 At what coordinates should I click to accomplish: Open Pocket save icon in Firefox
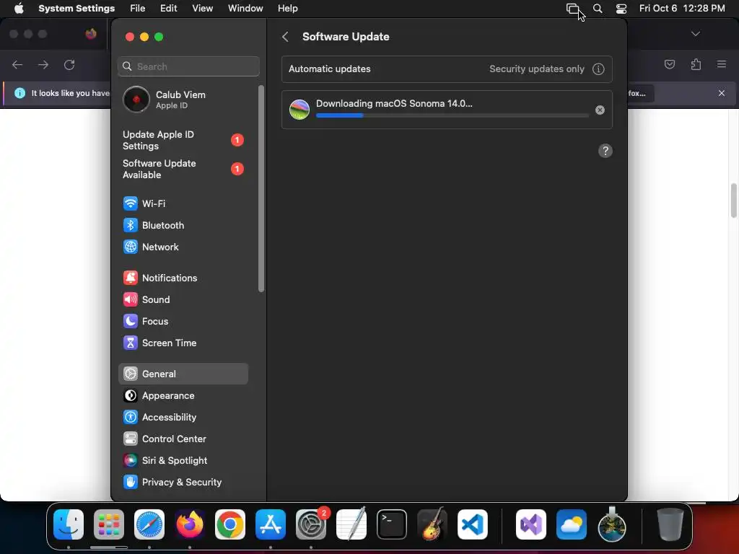pyautogui.click(x=669, y=64)
